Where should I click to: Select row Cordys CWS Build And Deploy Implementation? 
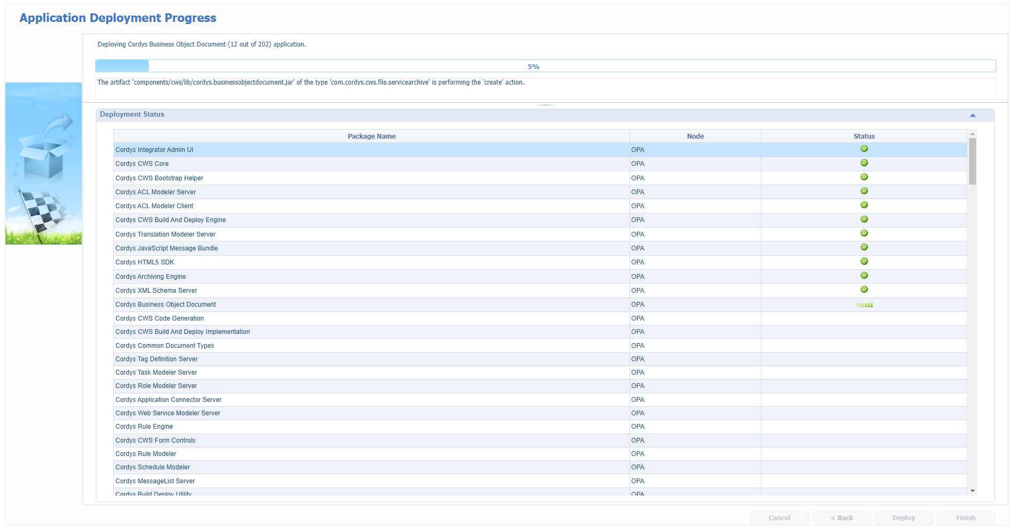(x=540, y=332)
